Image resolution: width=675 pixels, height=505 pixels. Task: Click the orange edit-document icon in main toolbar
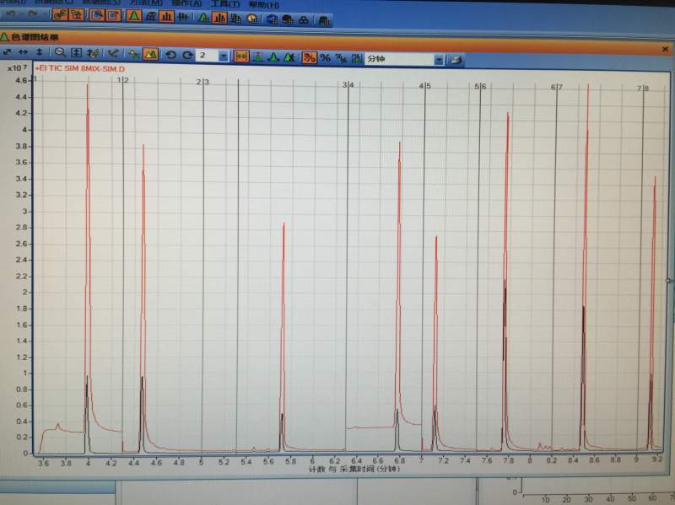tap(114, 16)
